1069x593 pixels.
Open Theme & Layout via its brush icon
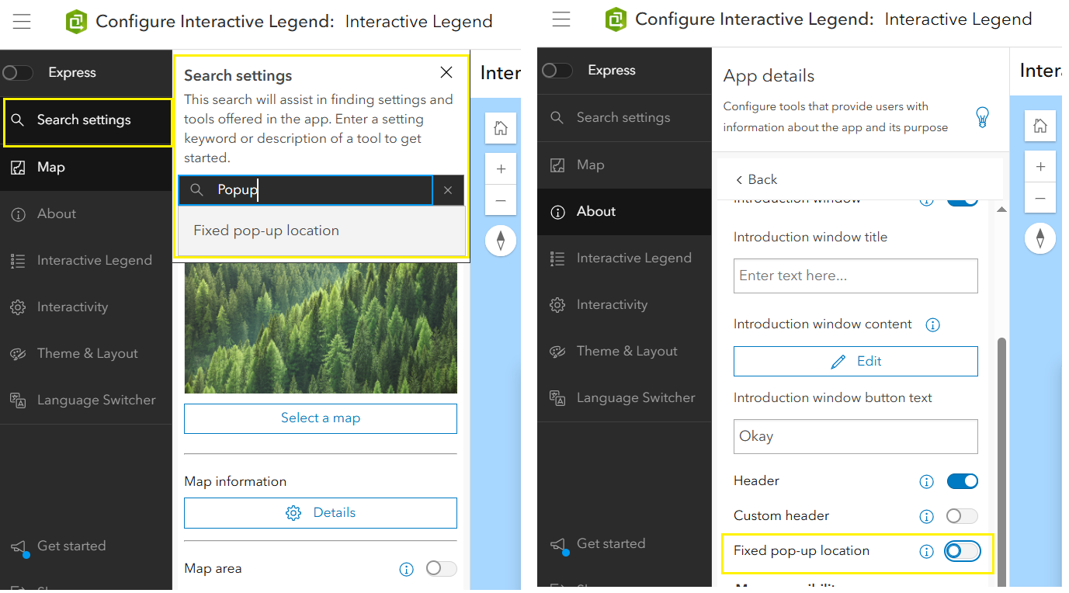(17, 353)
